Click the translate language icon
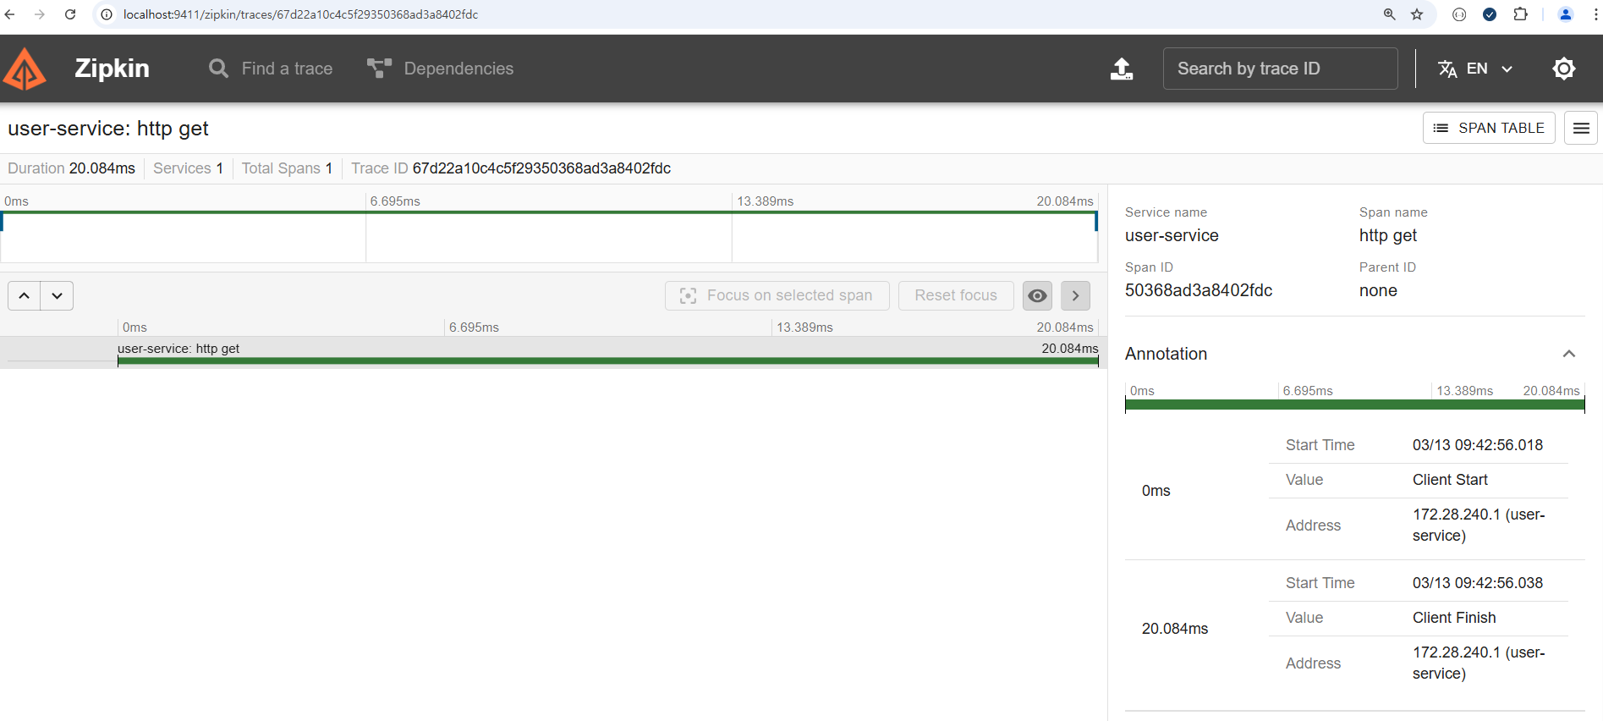Screen dimensions: 1603x721 coord(1447,69)
